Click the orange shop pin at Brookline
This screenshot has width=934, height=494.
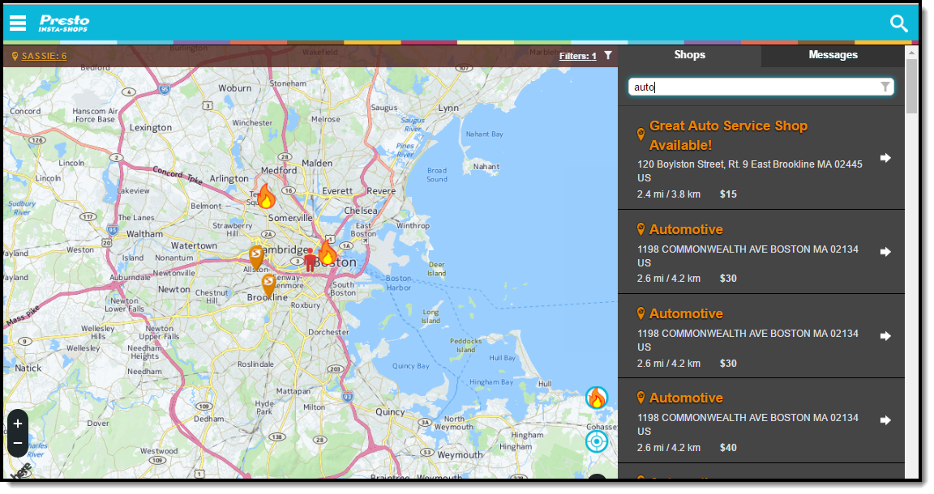tap(268, 285)
